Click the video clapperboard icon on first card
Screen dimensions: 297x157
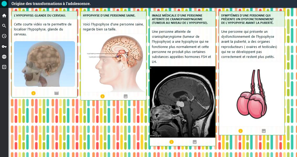[x=56, y=93]
